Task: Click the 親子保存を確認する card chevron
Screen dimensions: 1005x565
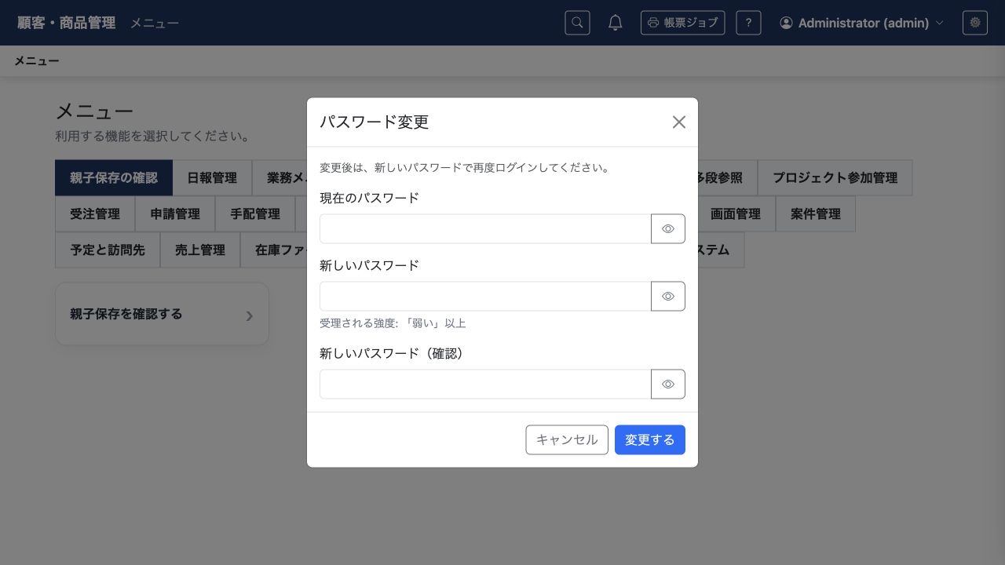Action: 250,315
